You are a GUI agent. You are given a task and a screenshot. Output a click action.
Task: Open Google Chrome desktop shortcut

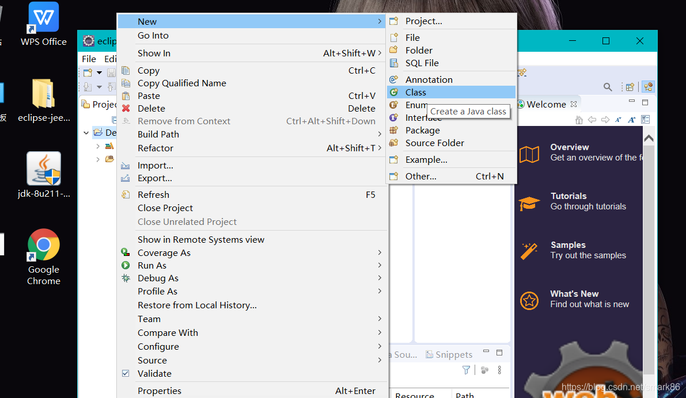[x=44, y=257]
